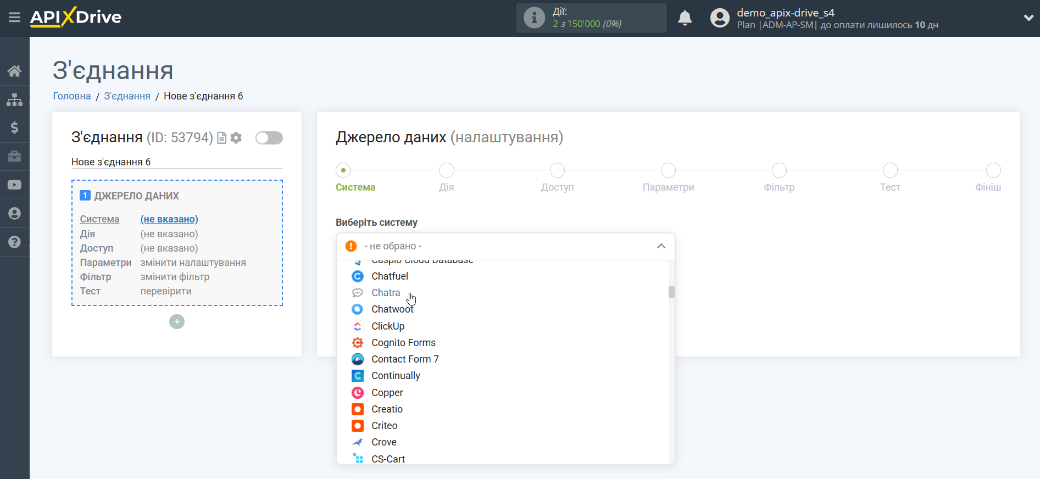Click the demo_apix-drive_s4 username
Image resolution: width=1040 pixels, height=479 pixels.
click(786, 13)
